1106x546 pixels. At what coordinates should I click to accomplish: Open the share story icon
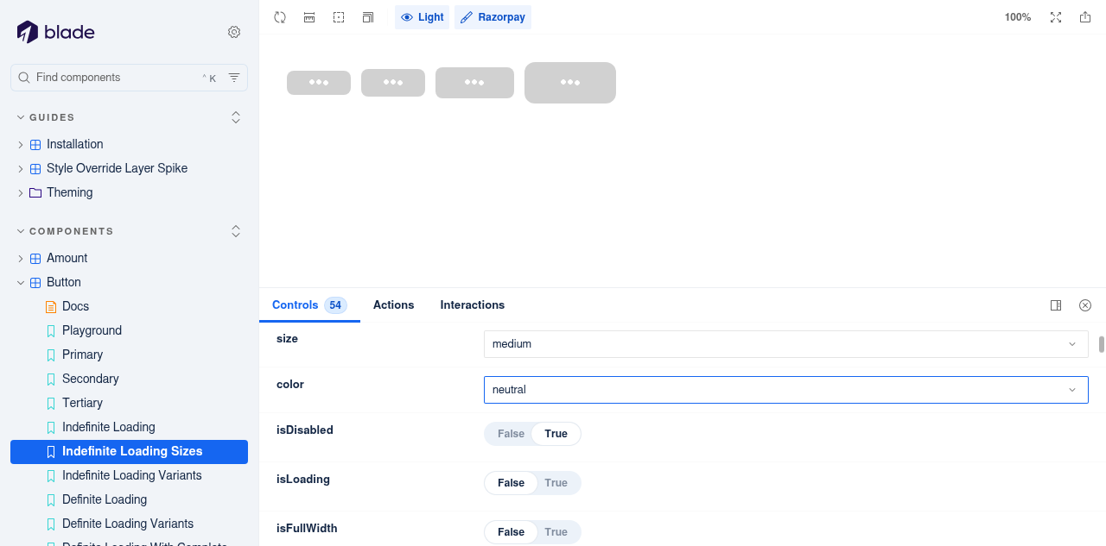click(1085, 17)
